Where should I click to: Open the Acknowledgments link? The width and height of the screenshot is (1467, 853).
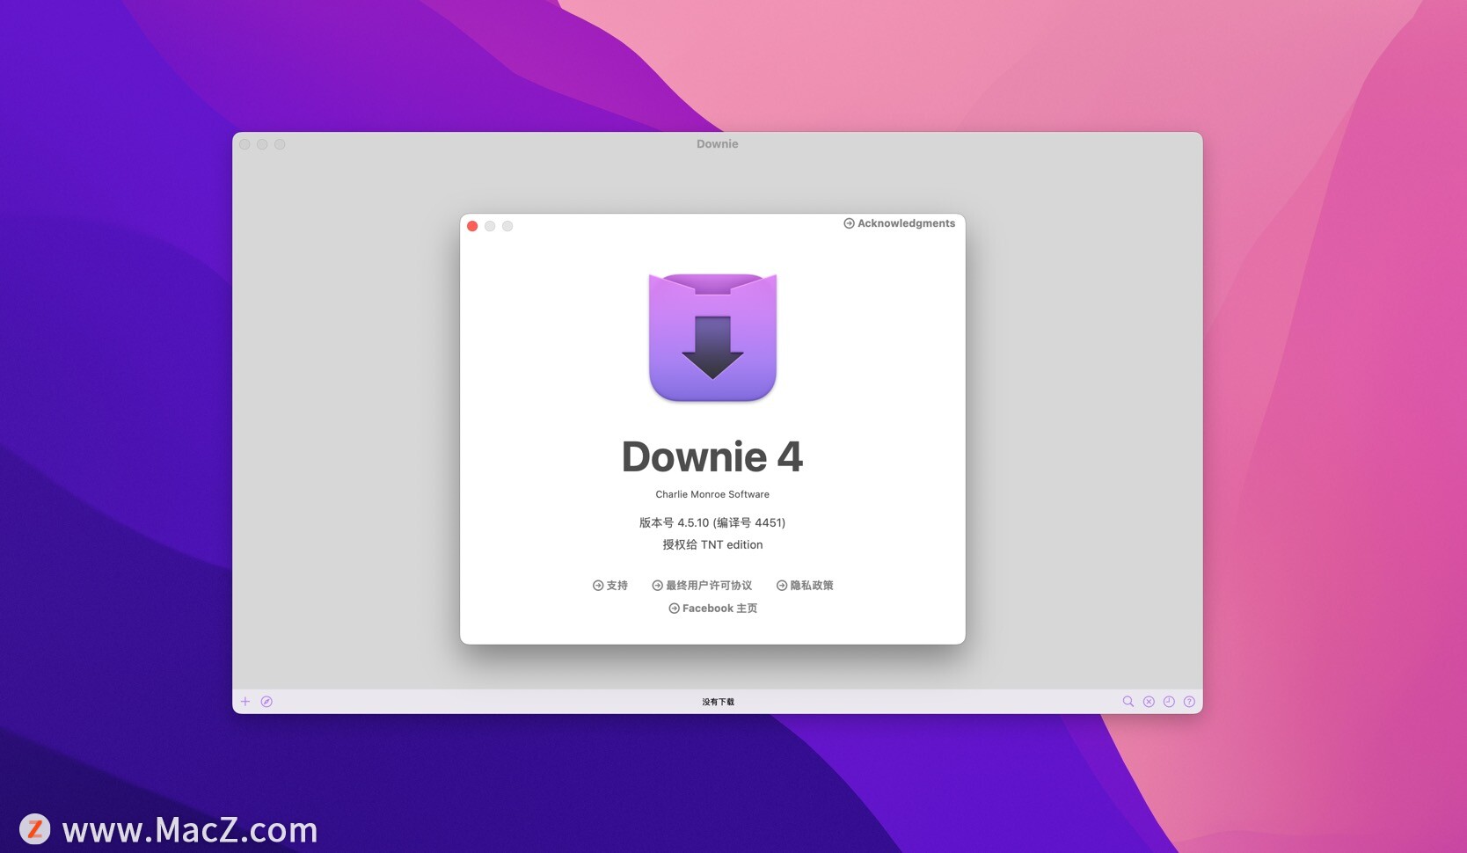pyautogui.click(x=899, y=223)
